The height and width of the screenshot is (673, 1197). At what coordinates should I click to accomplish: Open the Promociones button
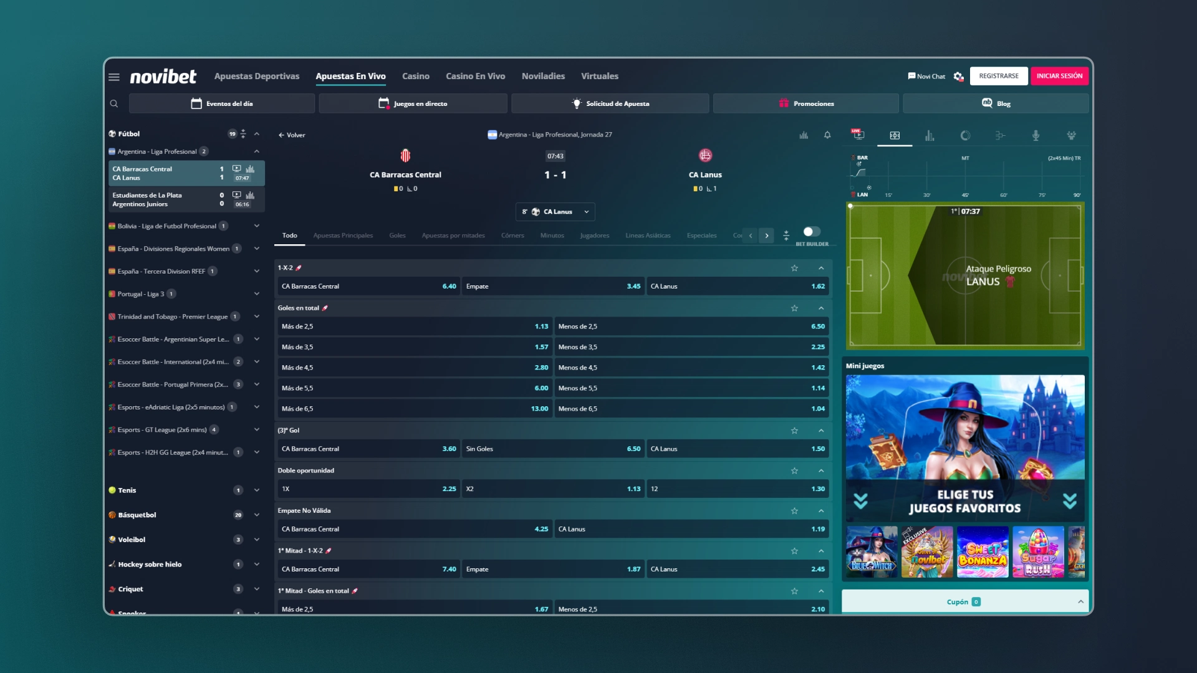(x=806, y=103)
